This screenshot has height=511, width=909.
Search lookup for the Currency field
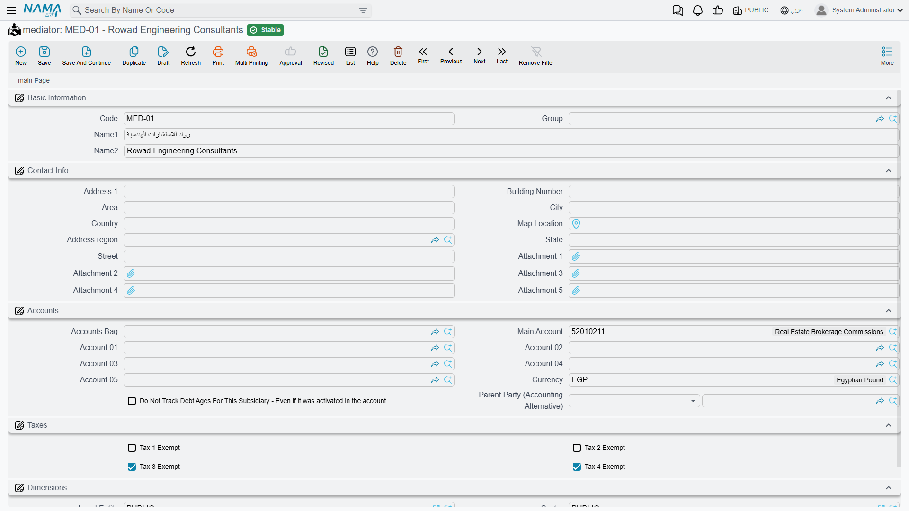pos(893,380)
